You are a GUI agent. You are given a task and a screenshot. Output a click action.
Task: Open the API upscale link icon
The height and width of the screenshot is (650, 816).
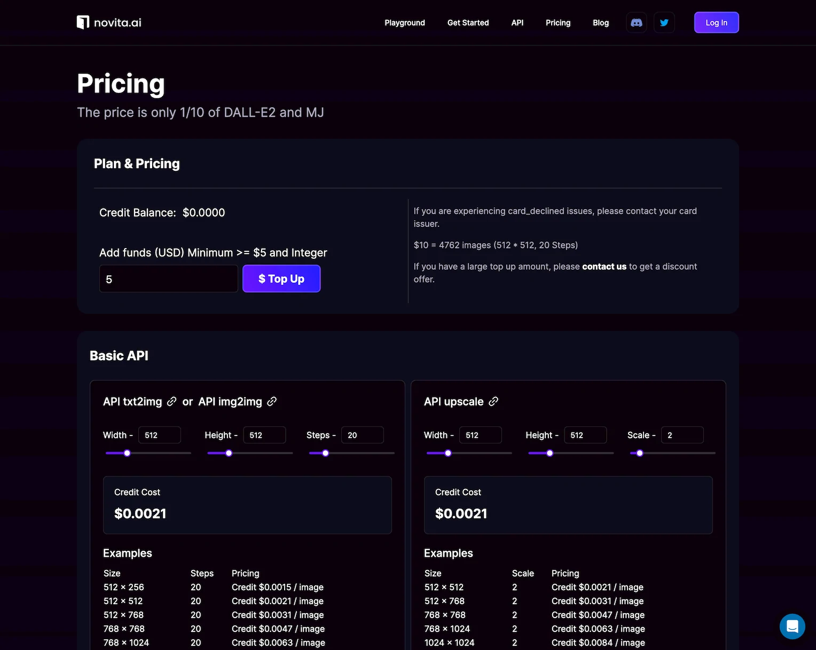493,401
